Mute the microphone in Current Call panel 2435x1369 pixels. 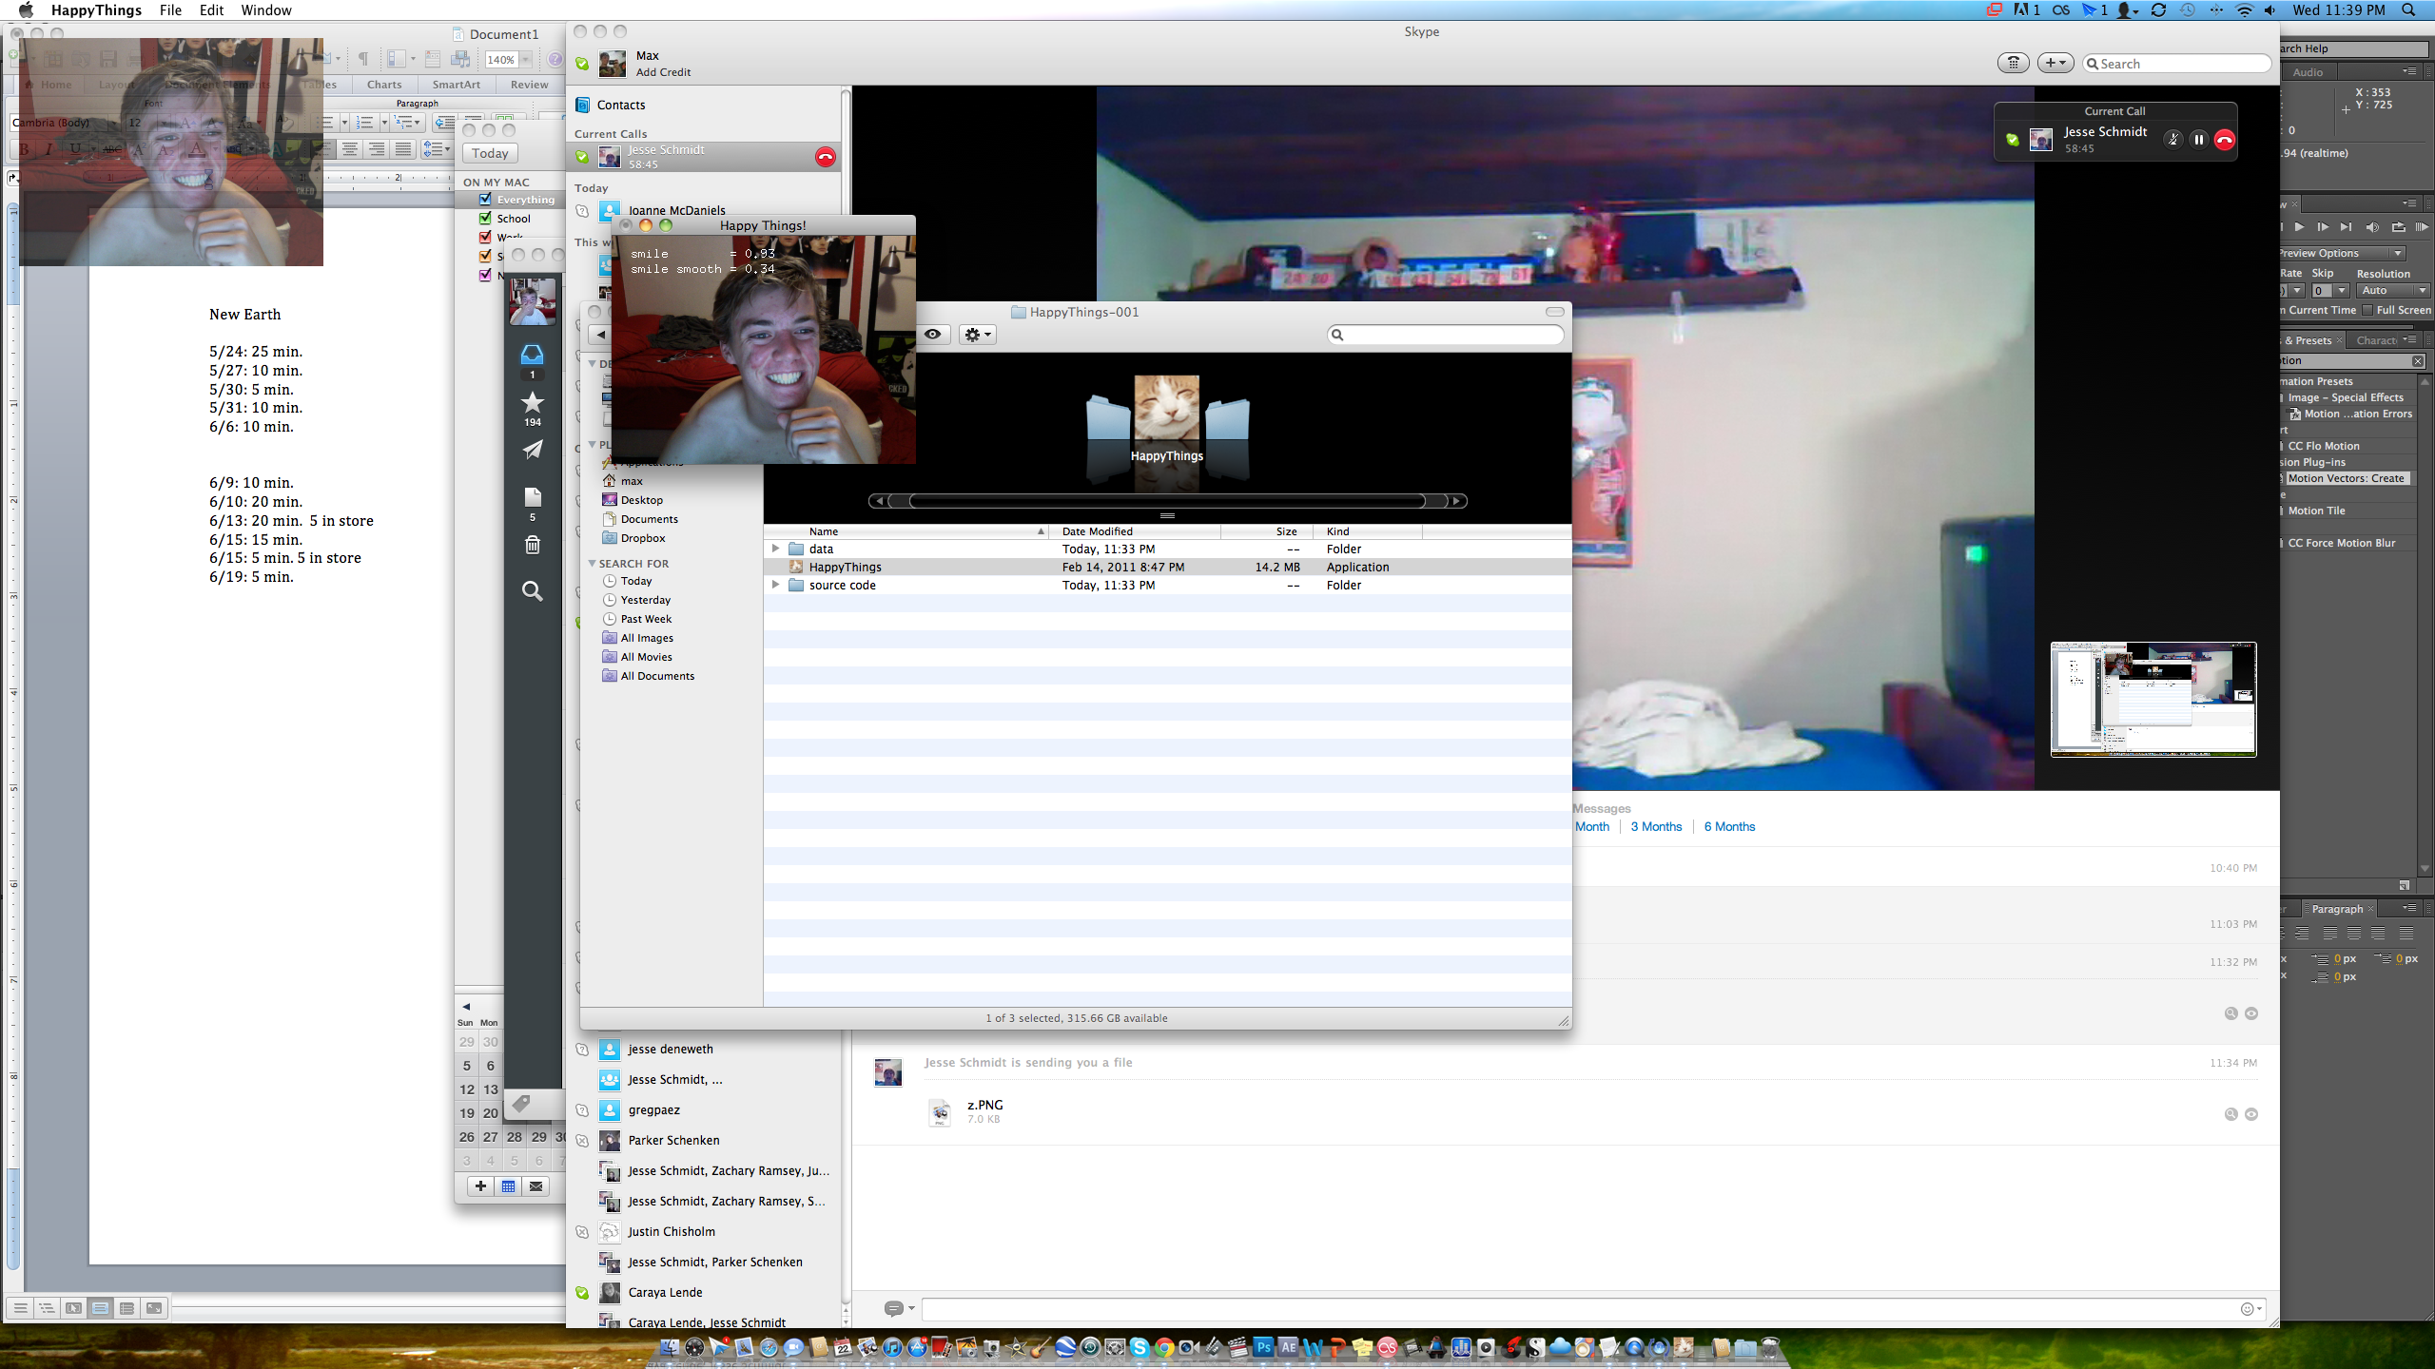click(2172, 140)
